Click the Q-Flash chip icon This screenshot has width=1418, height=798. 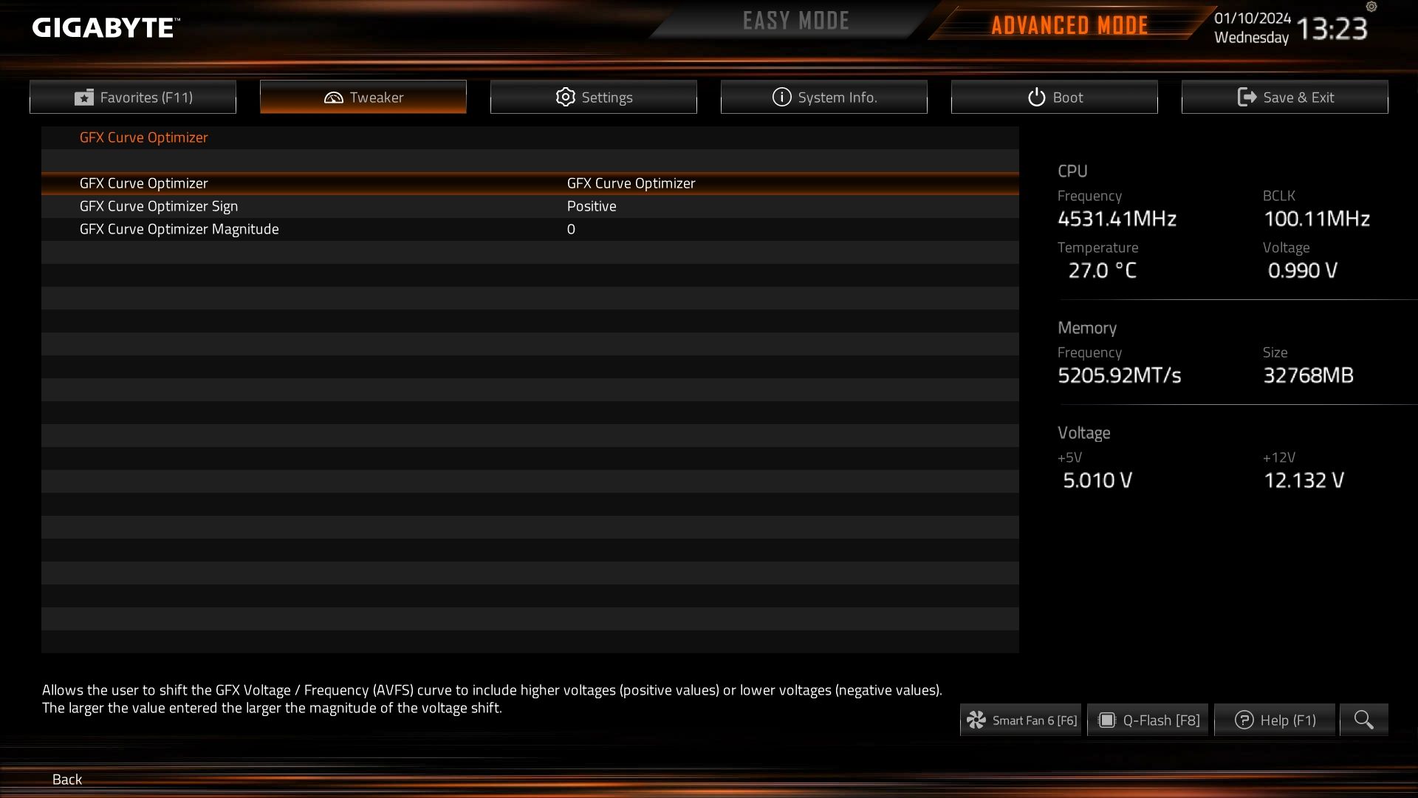click(1106, 720)
